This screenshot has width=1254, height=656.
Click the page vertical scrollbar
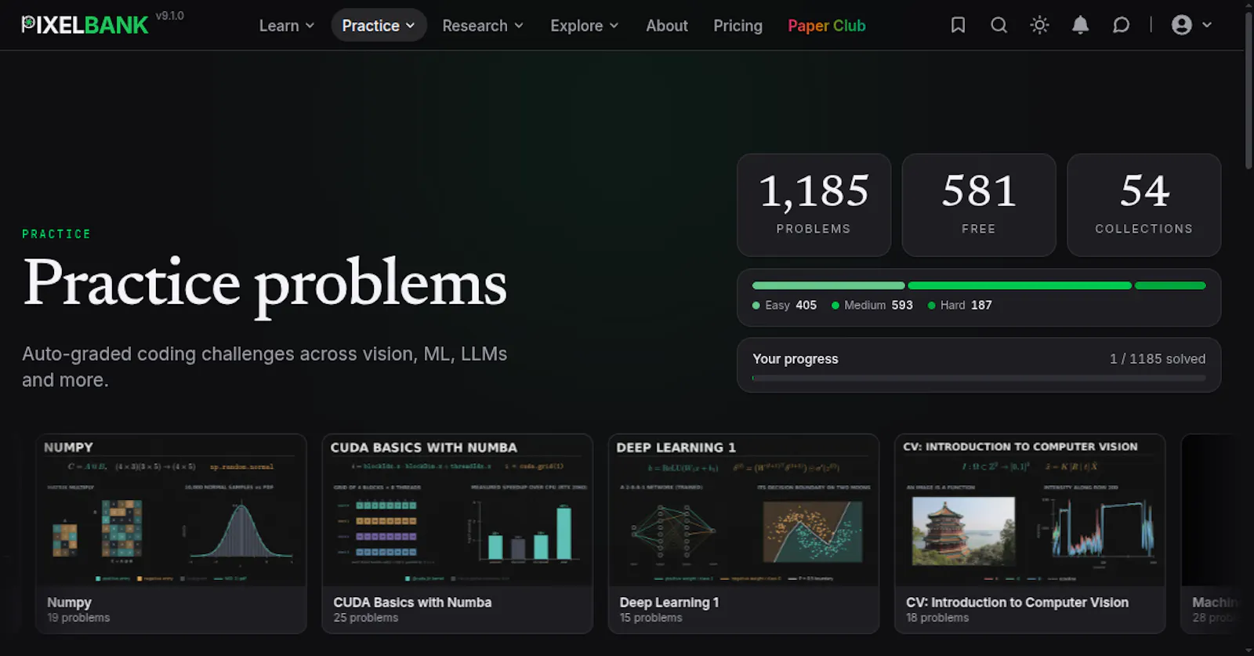(x=1249, y=90)
